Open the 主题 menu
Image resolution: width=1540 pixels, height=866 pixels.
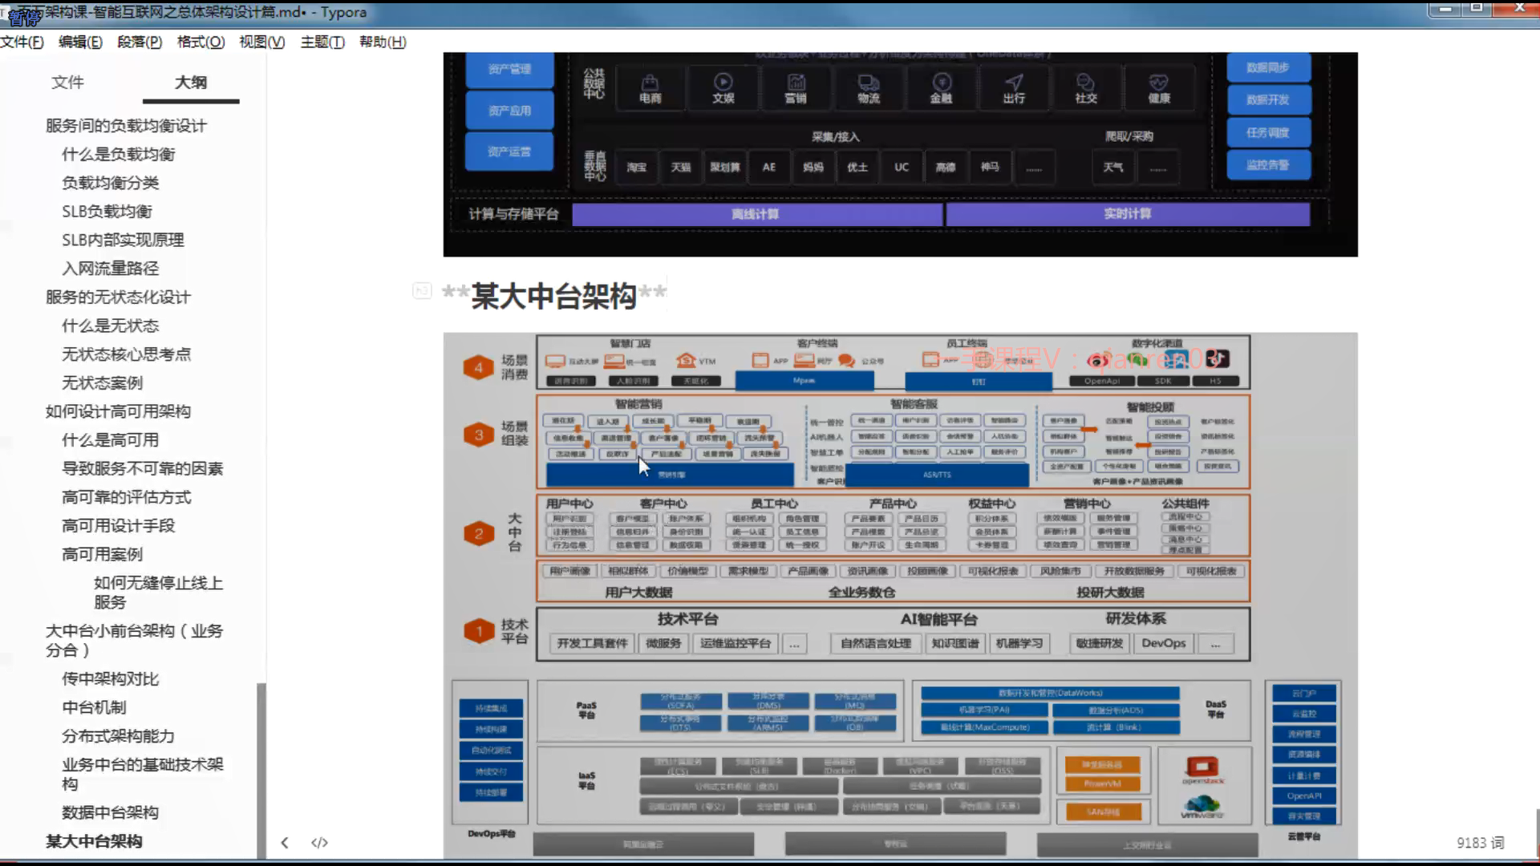point(322,42)
